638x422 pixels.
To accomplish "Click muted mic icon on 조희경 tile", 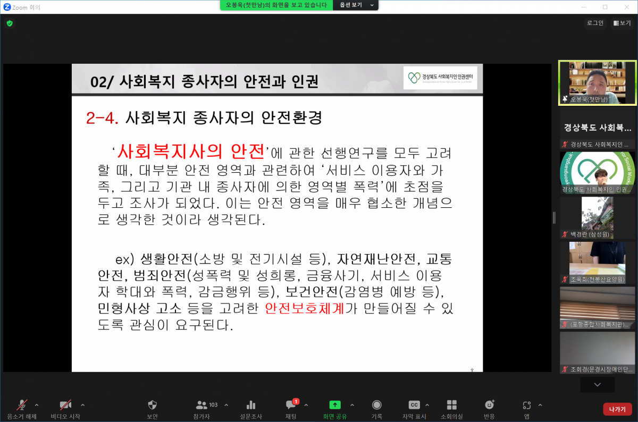I will [x=565, y=369].
